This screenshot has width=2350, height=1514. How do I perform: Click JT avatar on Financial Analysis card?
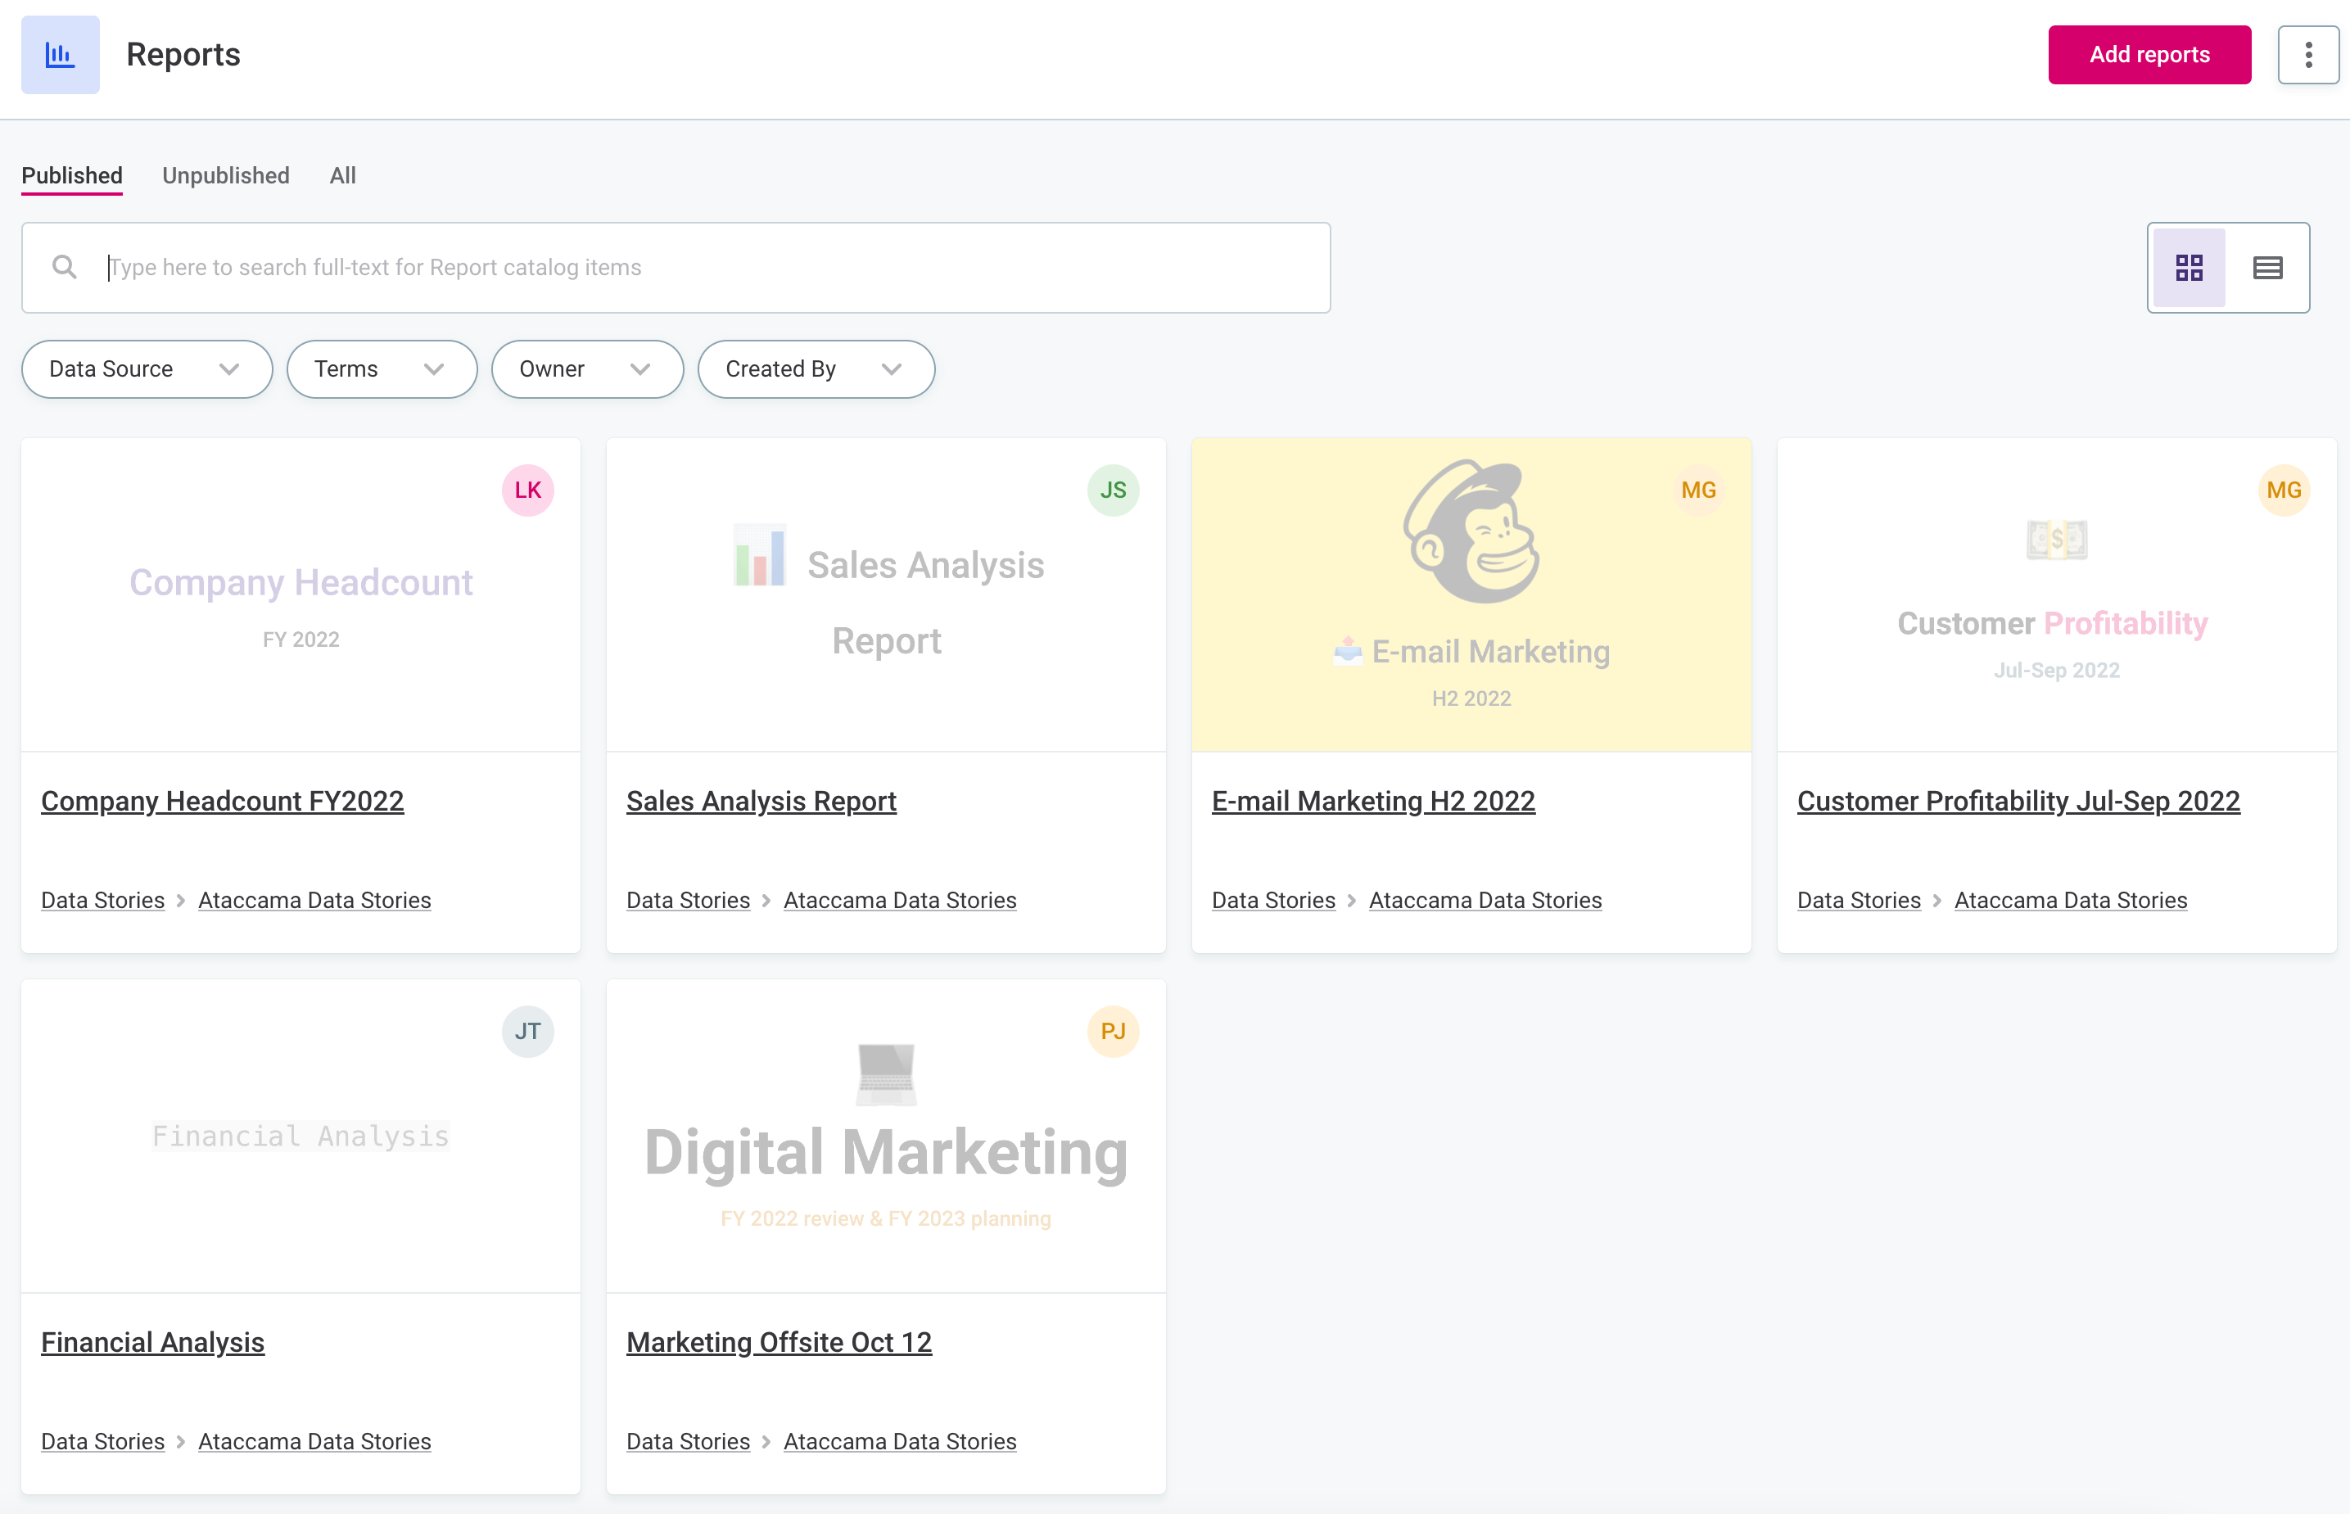[x=528, y=1031]
